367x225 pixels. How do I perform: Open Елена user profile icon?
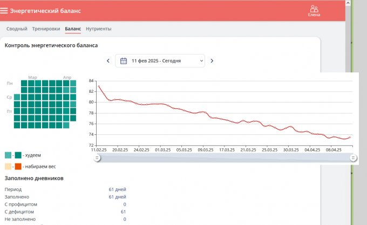[314, 9]
